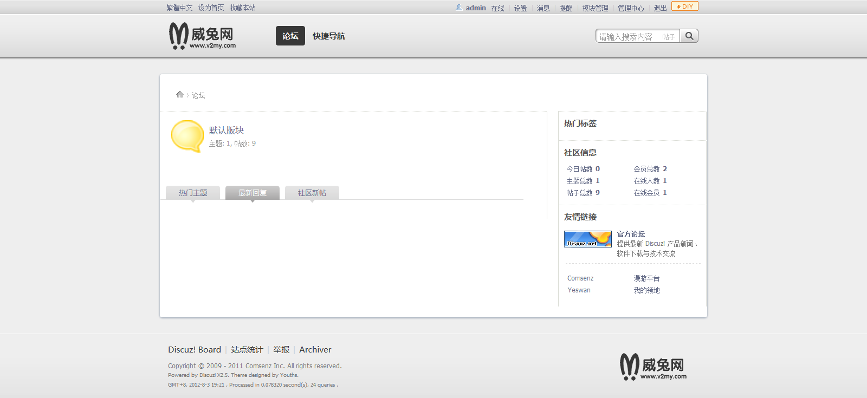
Task: Click the Youths theme designer link
Action: (288, 375)
